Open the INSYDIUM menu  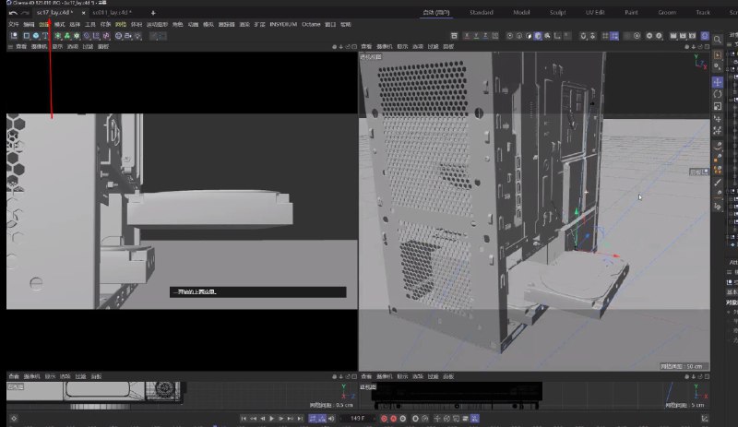[x=283, y=24]
